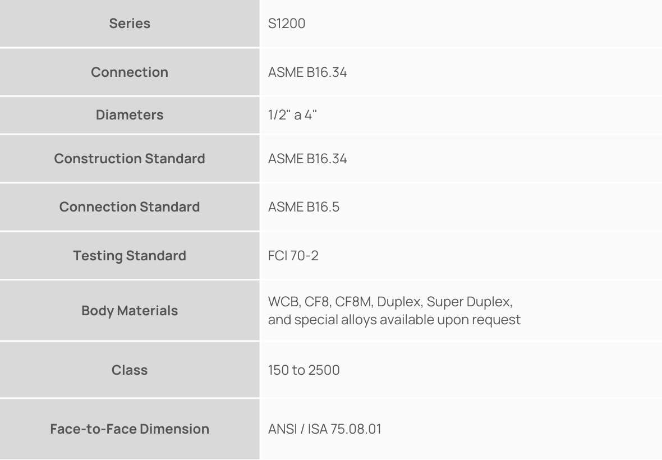Select ASME B16.34 beside the Connection label
Image resolution: width=662 pixels, height=460 pixels.
(x=307, y=72)
